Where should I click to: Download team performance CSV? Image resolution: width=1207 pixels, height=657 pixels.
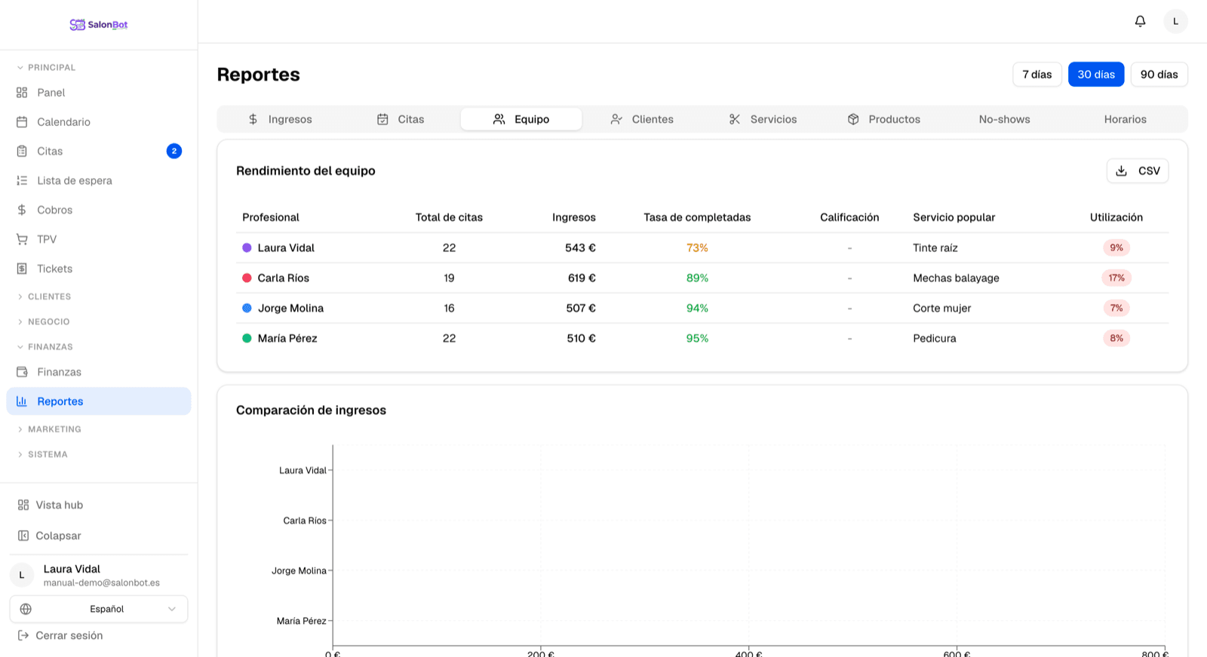1138,171
